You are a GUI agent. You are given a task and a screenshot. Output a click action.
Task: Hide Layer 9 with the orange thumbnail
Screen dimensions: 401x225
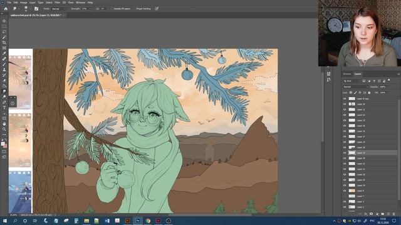345,191
